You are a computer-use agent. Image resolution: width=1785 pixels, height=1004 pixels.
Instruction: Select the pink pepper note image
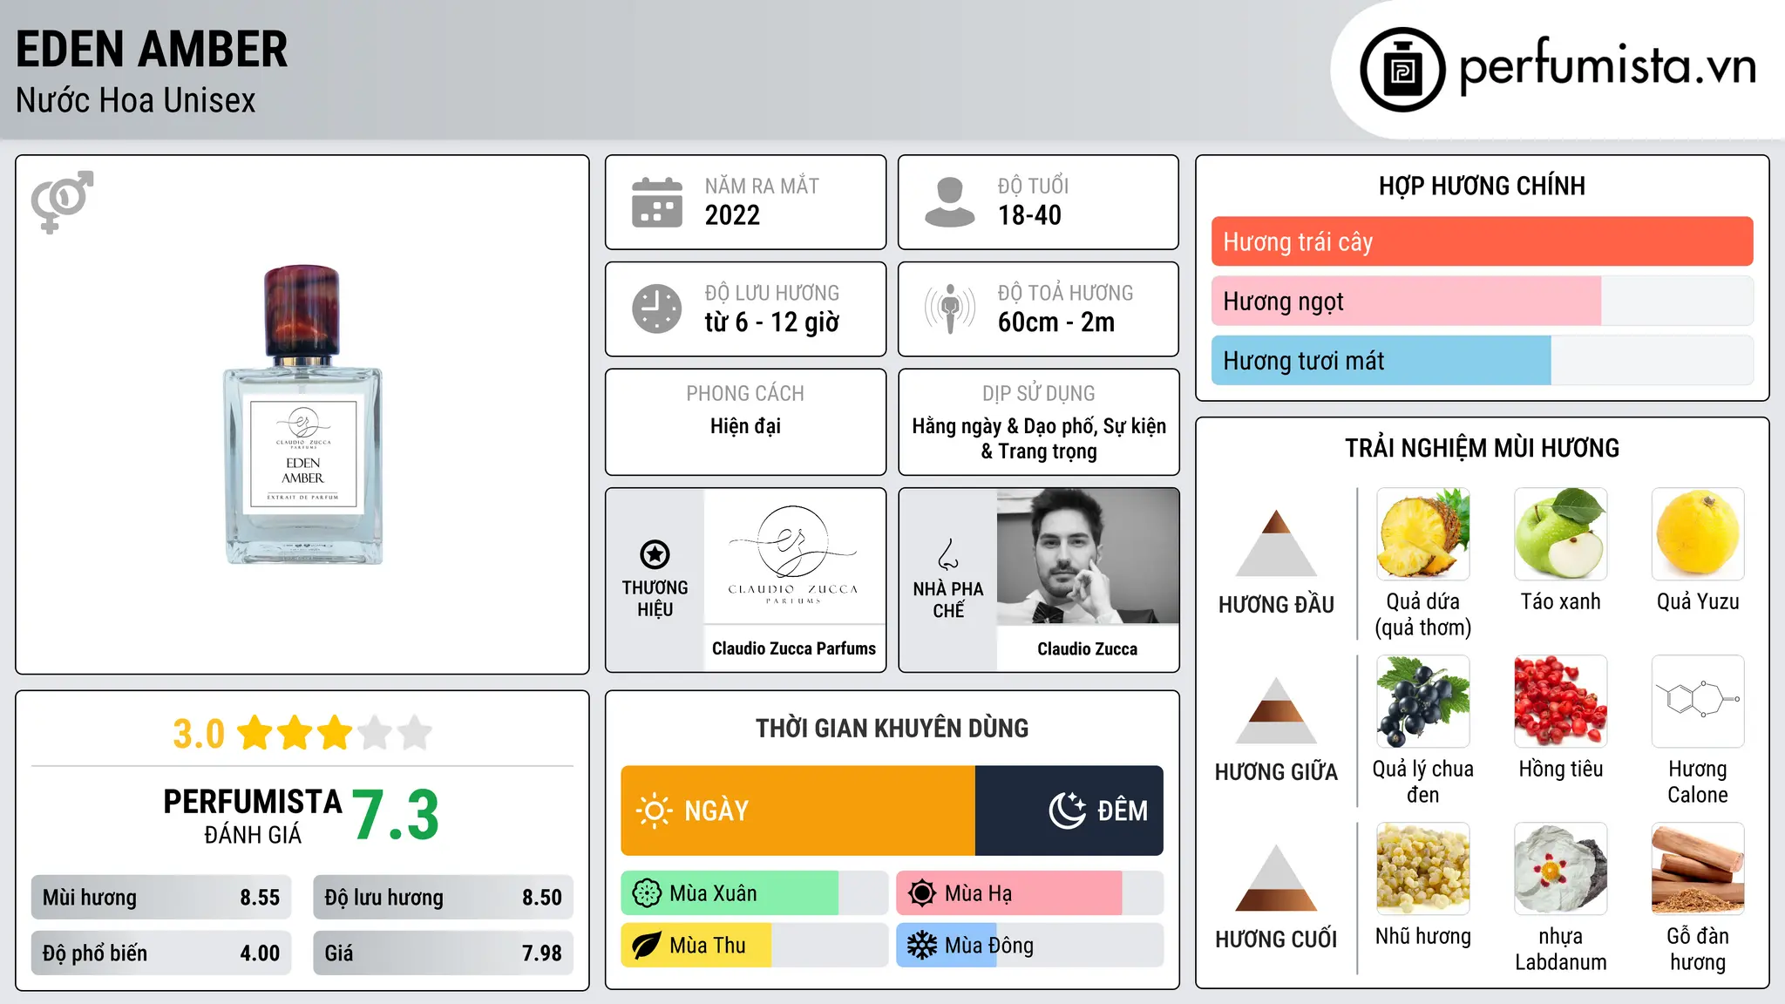[1561, 702]
